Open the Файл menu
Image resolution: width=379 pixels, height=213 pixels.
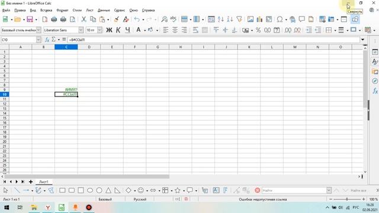tap(6, 10)
